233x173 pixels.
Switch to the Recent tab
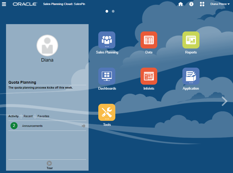click(28, 116)
